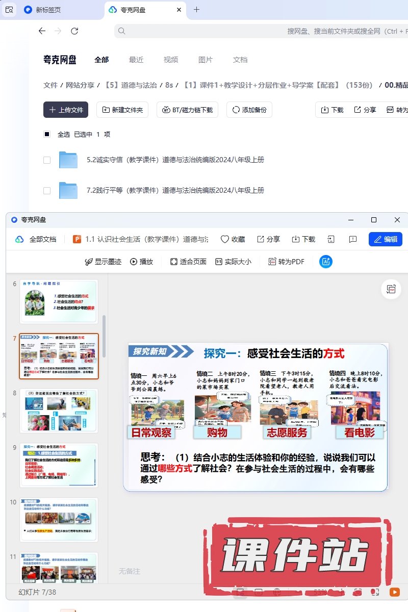Viewport: 408px width, 612px height.
Task: Refresh the page with reload icon
Action: pyautogui.click(x=74, y=31)
